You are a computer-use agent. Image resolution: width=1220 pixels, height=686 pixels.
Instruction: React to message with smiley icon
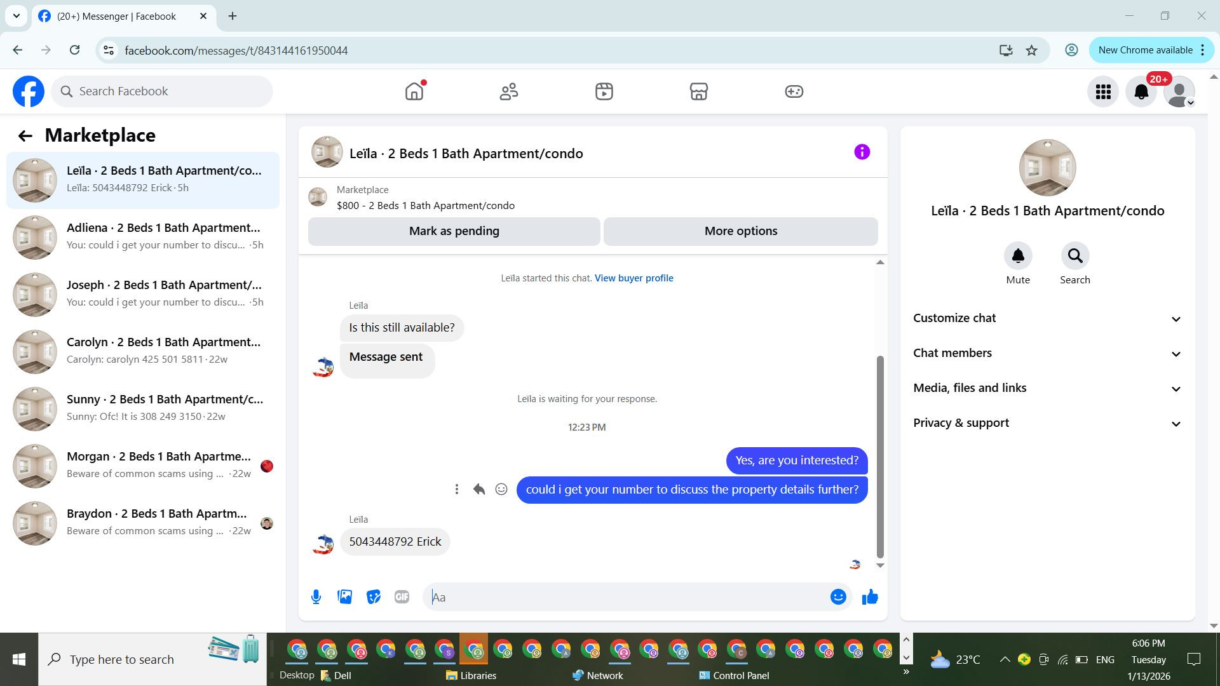[x=501, y=489]
